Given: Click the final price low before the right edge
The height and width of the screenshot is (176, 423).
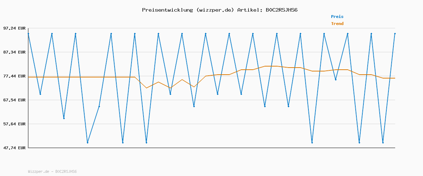Looking at the screenshot, I should pyautogui.click(x=383, y=143).
